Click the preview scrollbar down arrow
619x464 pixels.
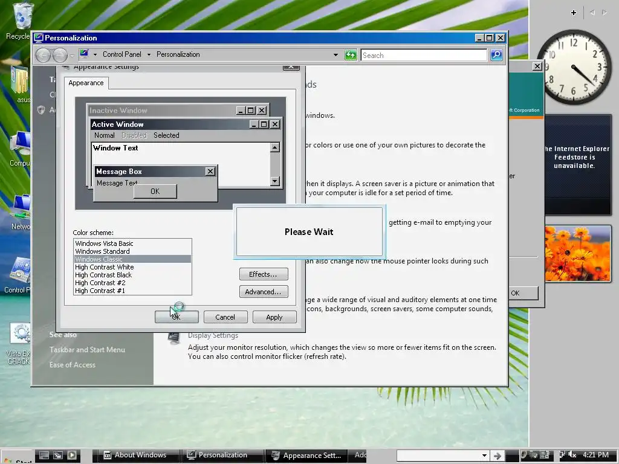pos(275,181)
